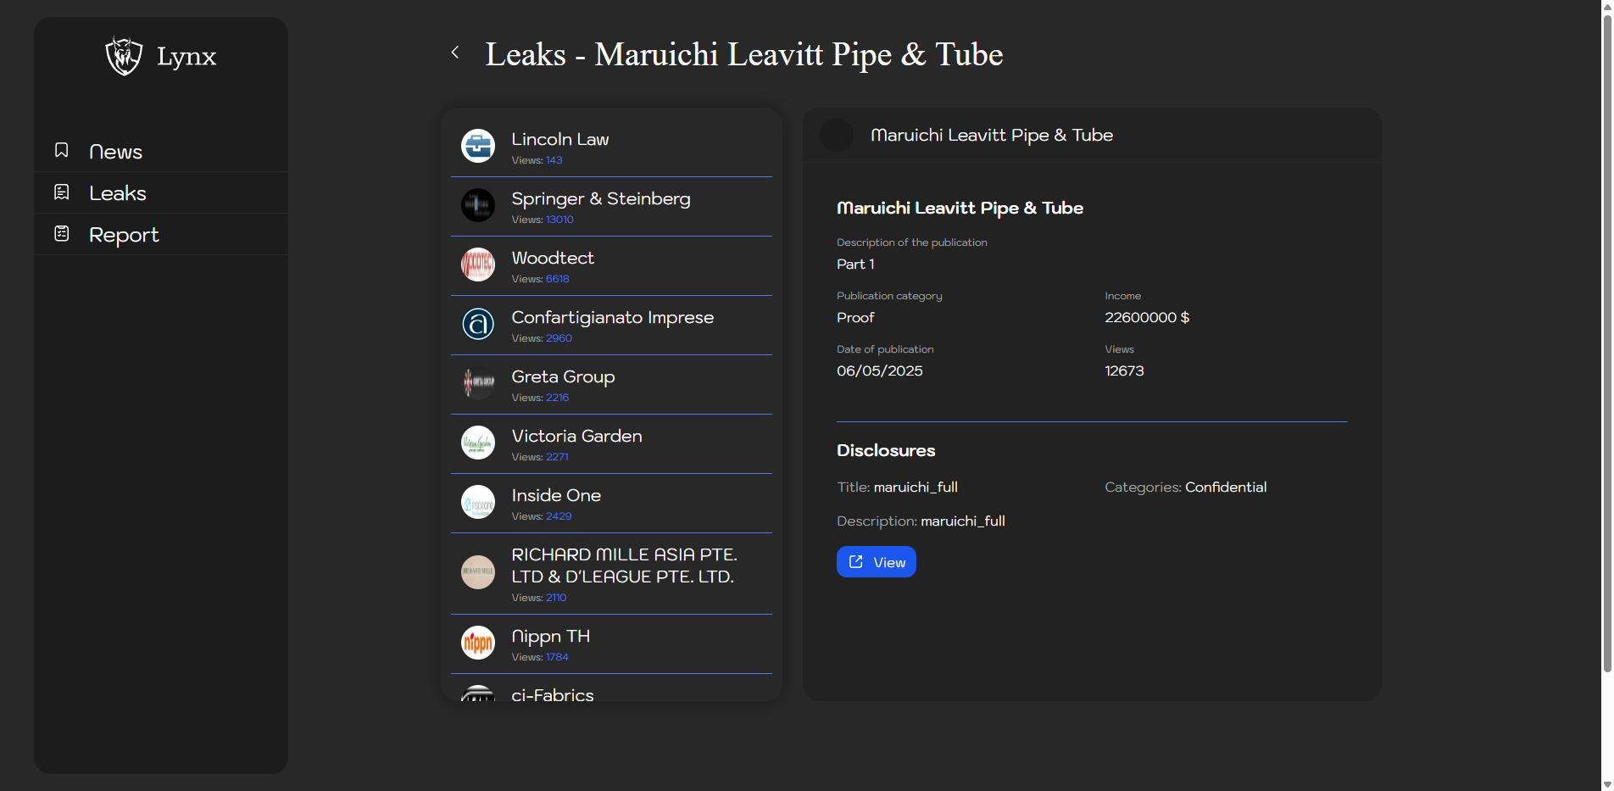Click the News bookmark icon
The width and height of the screenshot is (1614, 791).
pyautogui.click(x=62, y=150)
